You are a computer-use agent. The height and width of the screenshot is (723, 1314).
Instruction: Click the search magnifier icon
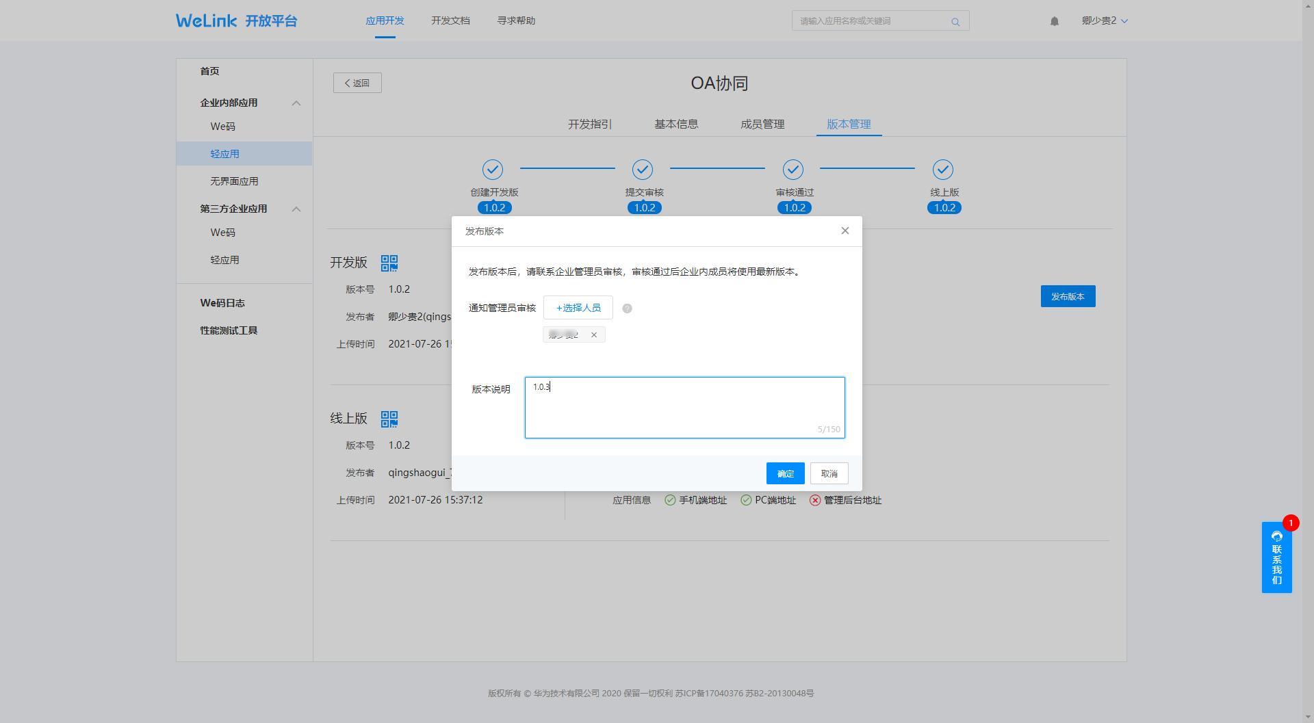955,22
